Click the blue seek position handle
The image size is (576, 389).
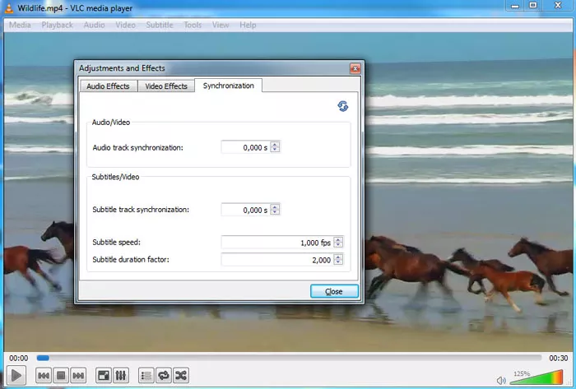pyautogui.click(x=43, y=358)
